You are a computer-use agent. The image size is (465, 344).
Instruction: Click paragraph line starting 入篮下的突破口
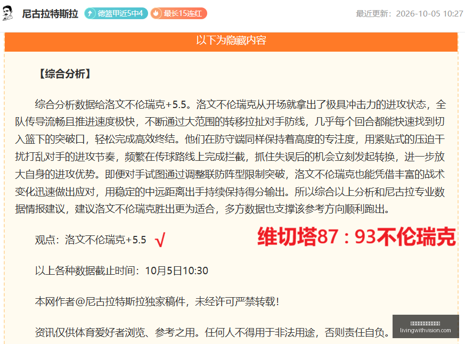[x=230, y=139]
